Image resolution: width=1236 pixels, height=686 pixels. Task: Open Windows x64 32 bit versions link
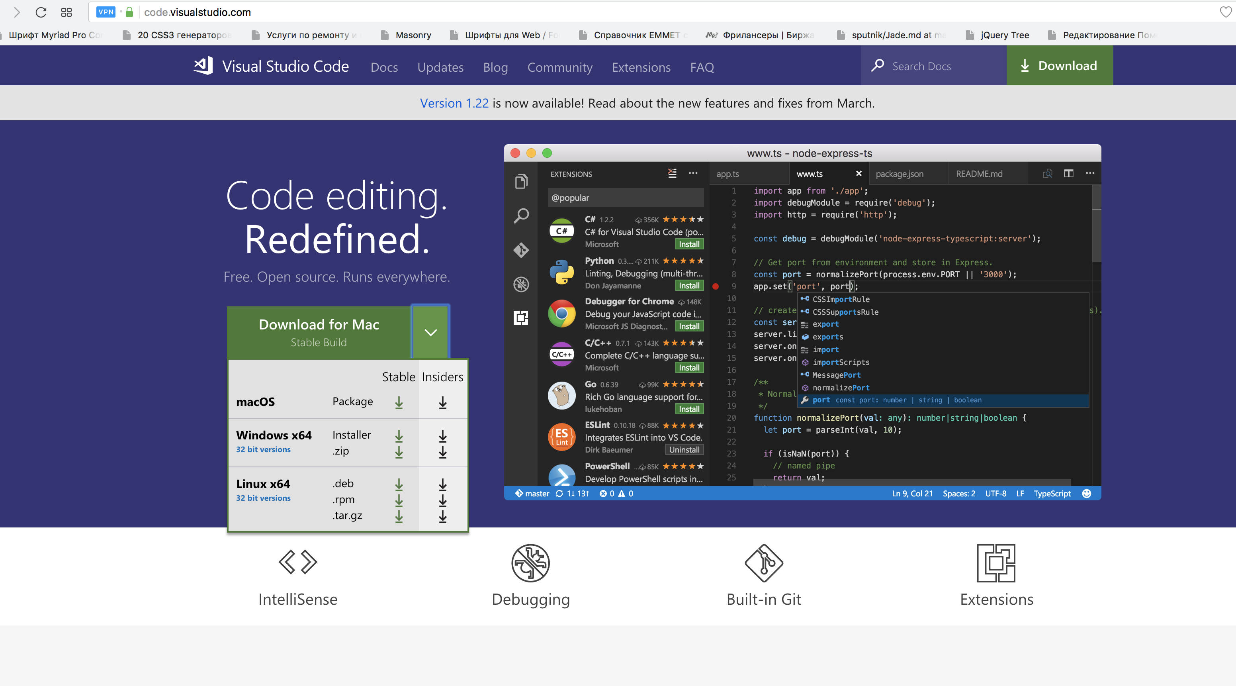tap(263, 449)
